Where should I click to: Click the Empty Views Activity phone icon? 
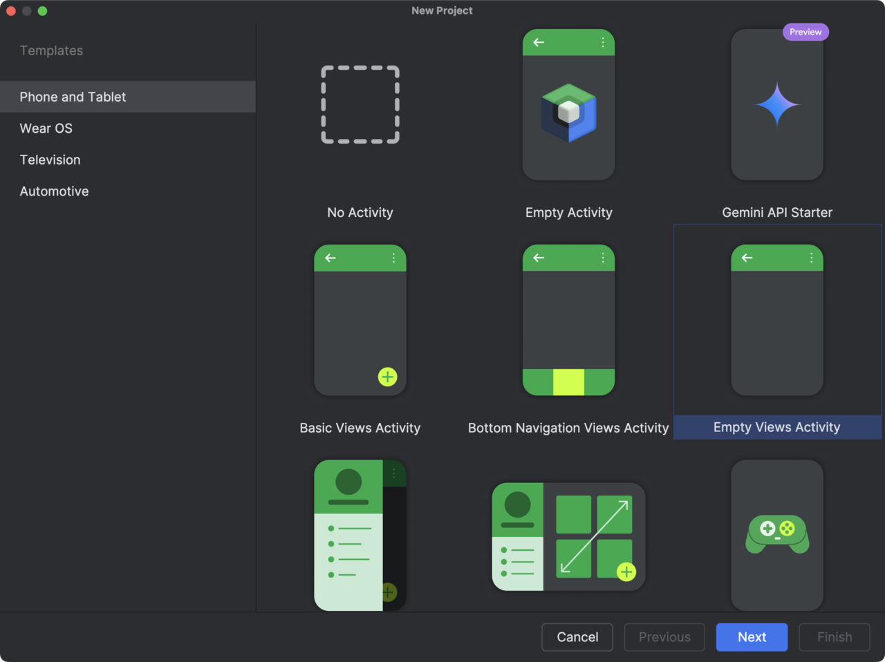(777, 320)
